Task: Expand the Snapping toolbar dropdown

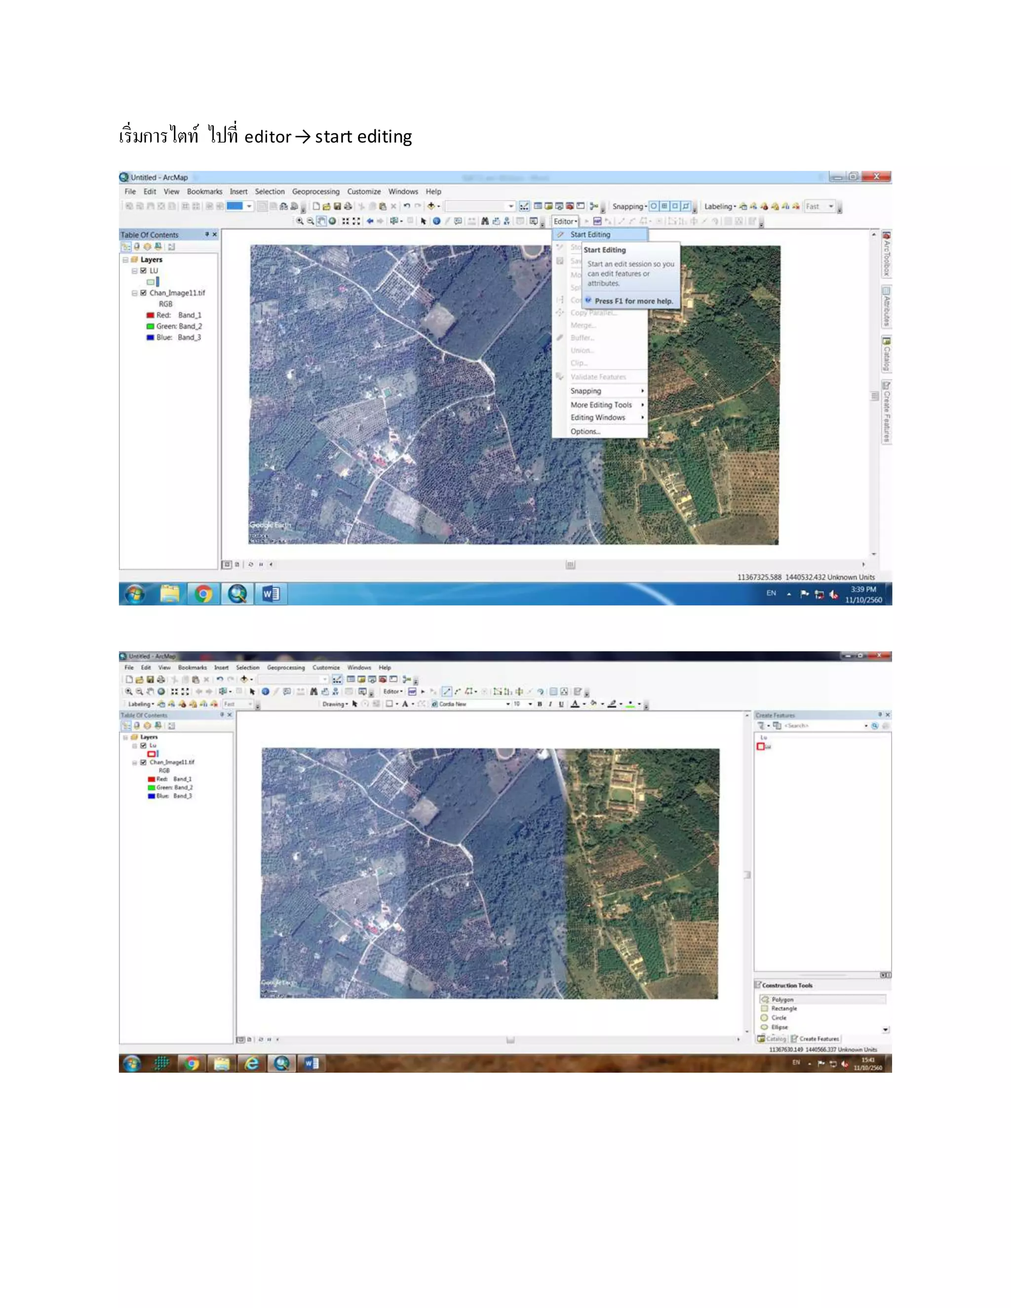Action: [x=629, y=206]
